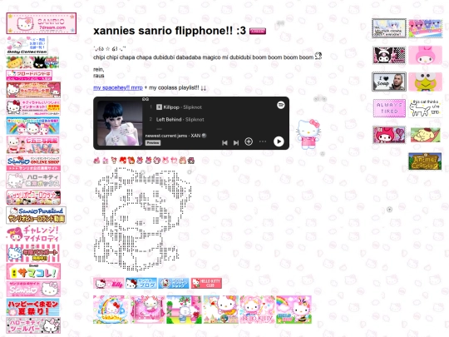Click the blue-haired anime girl stamp
Viewport: 449px width, 337px height.
(389, 28)
